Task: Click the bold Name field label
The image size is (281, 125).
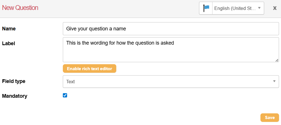Action: point(9,29)
